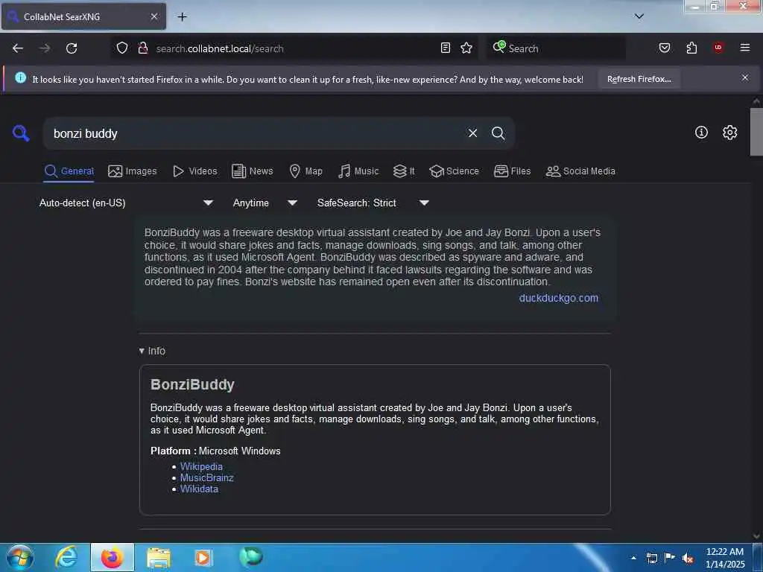Switch to the Images category
The width and height of the screenshot is (763, 572).
click(x=133, y=171)
